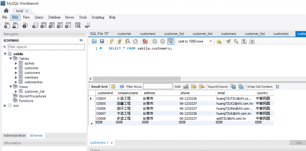Insert new row icon in result grid
This screenshot has height=151, width=306.
(x=194, y=86)
